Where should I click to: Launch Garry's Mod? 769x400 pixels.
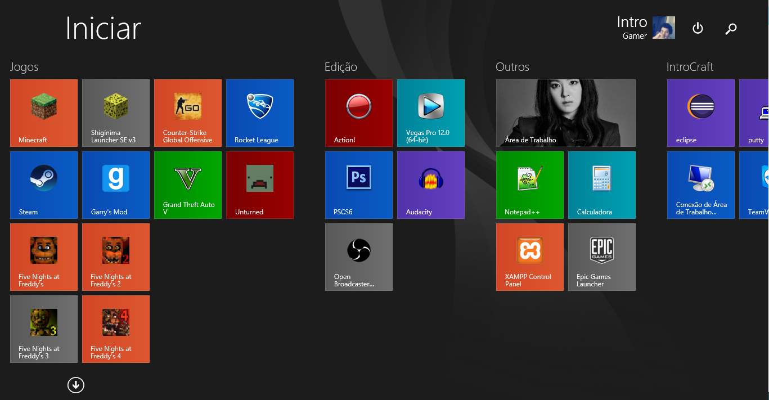[x=116, y=185]
